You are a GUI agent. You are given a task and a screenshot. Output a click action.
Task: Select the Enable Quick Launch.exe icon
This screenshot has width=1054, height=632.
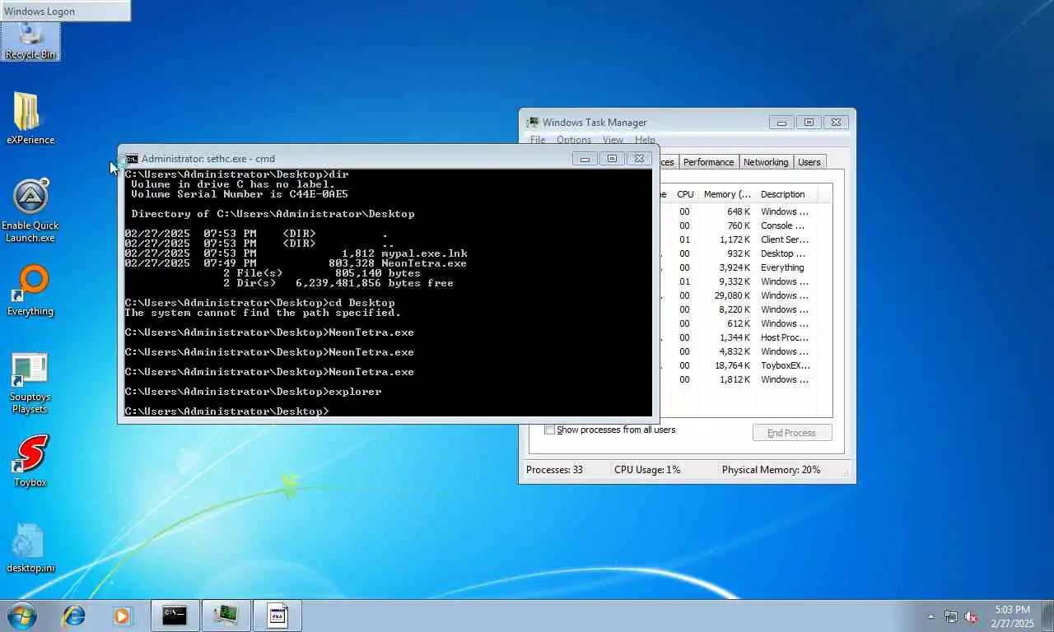(x=30, y=210)
